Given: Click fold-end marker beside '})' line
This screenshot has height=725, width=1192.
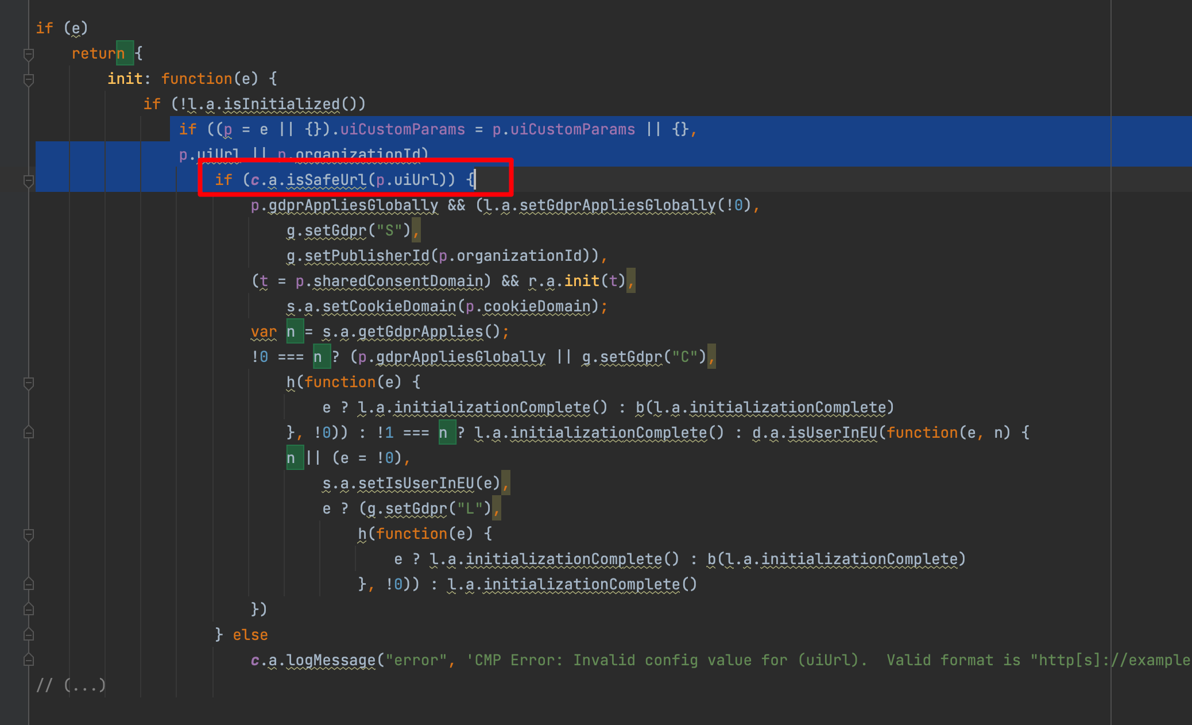Looking at the screenshot, I should pyautogui.click(x=28, y=610).
